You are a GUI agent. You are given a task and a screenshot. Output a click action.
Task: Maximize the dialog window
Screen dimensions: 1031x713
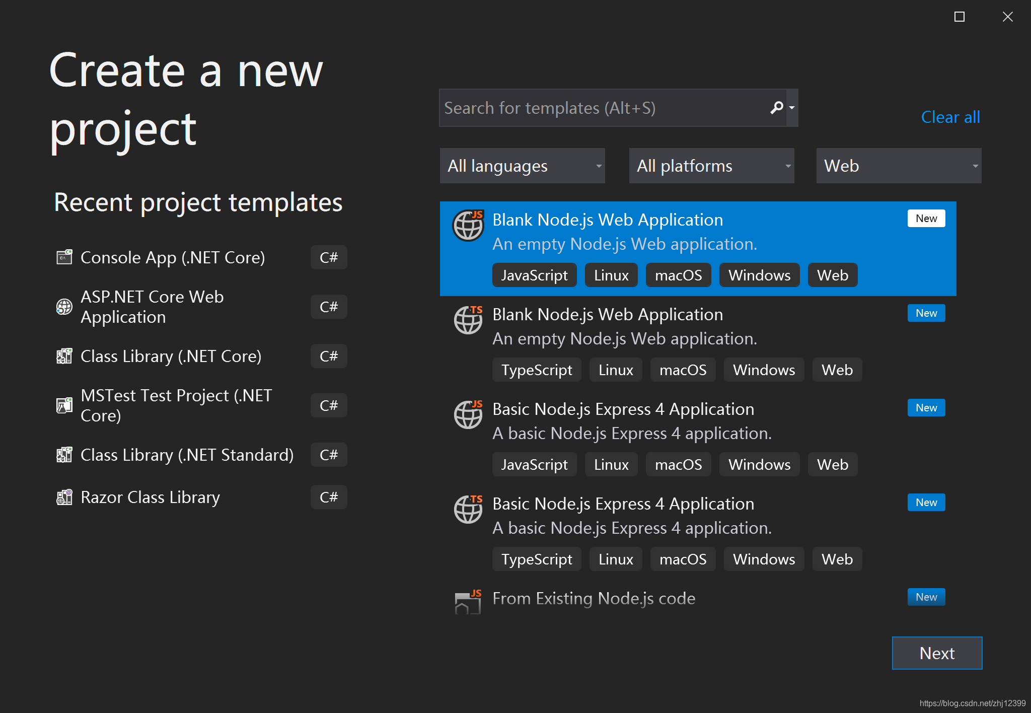[x=959, y=17]
